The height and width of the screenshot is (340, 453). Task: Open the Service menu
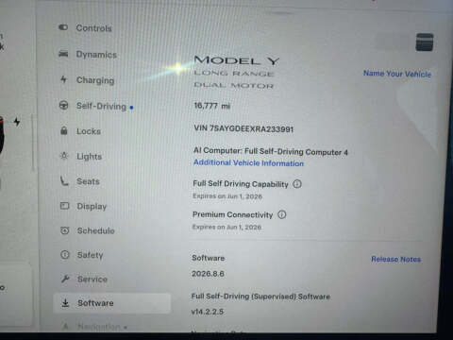[92, 279]
